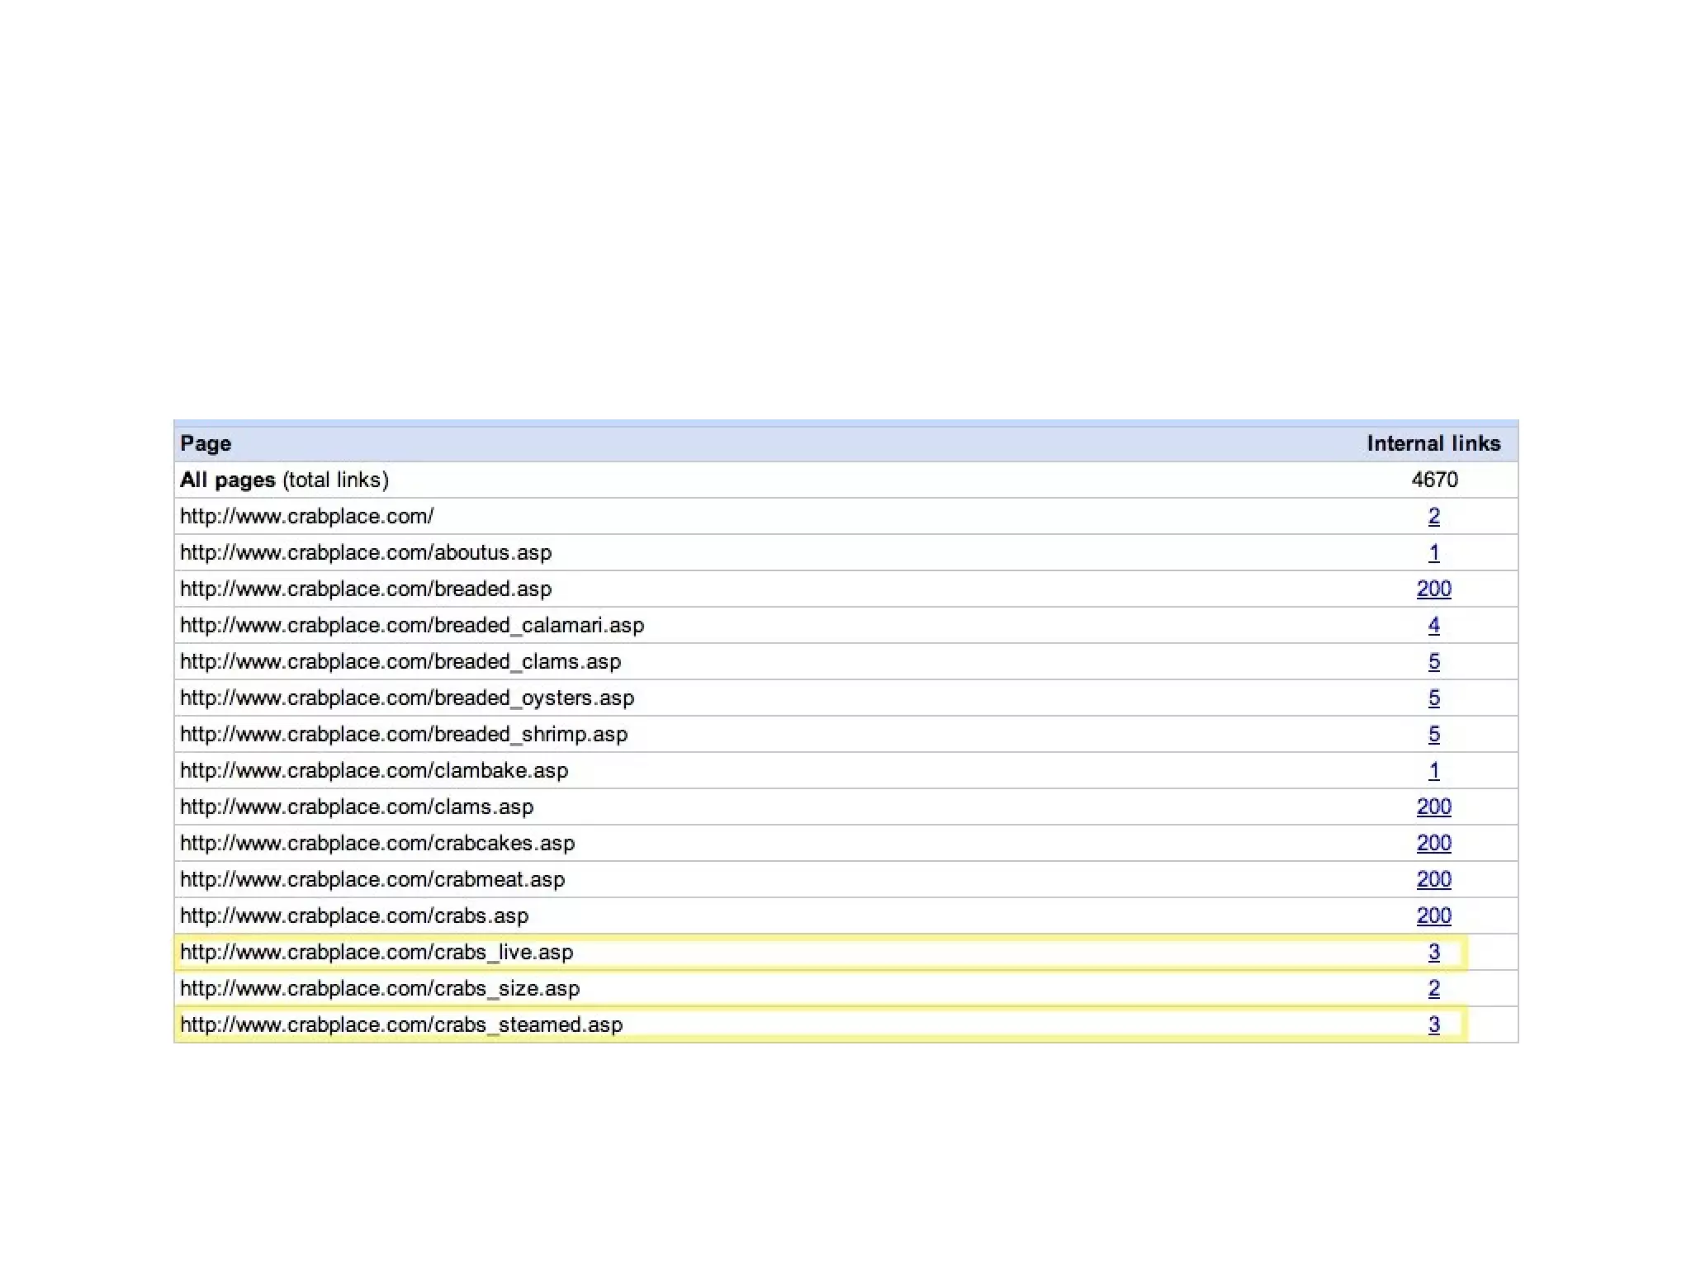Click link count for breaded_clams.asp
Viewport: 1691px width, 1268px height.
(x=1433, y=662)
